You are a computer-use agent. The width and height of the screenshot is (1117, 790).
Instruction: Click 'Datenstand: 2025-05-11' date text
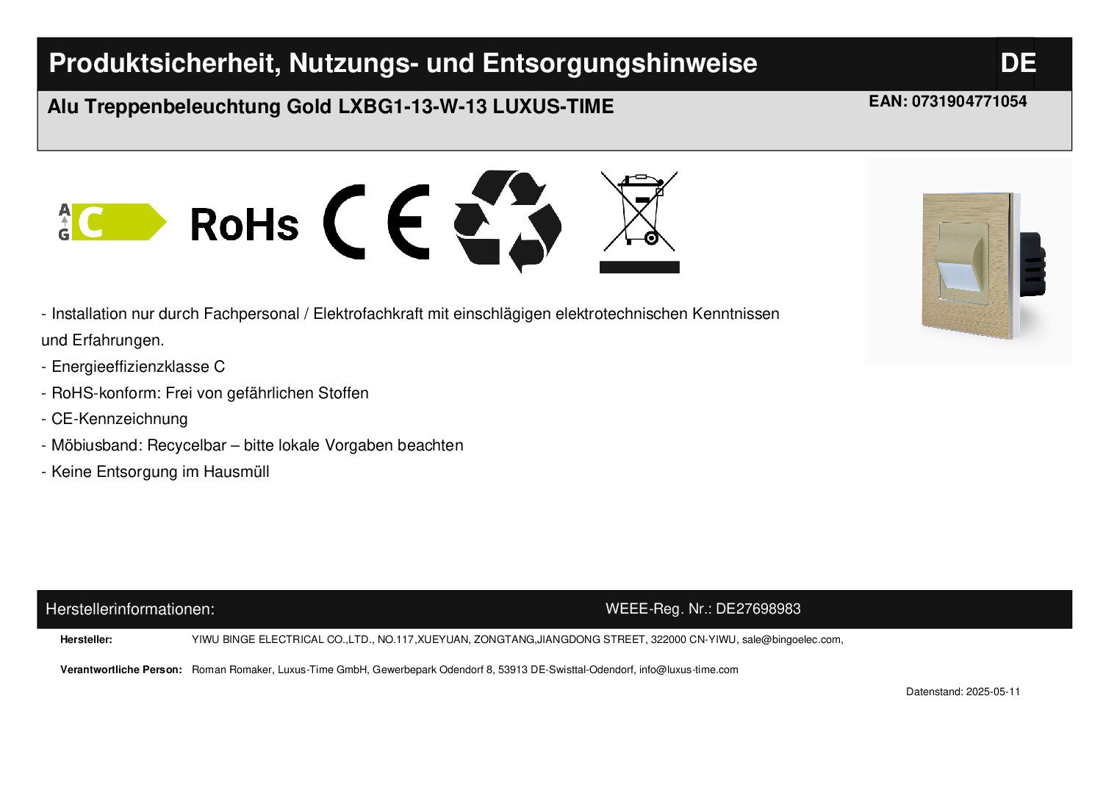click(x=963, y=692)
